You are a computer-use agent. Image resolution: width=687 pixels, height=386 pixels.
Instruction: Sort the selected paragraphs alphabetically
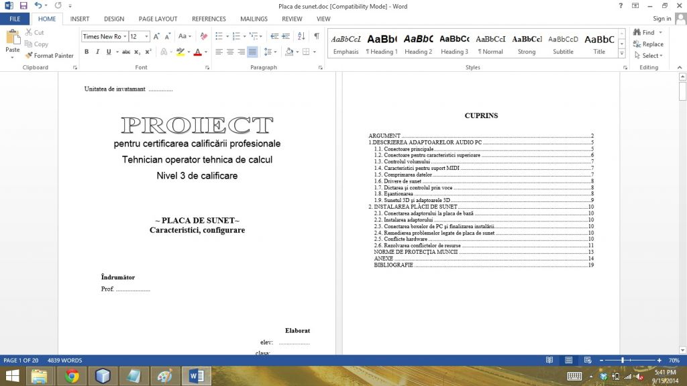click(301, 36)
